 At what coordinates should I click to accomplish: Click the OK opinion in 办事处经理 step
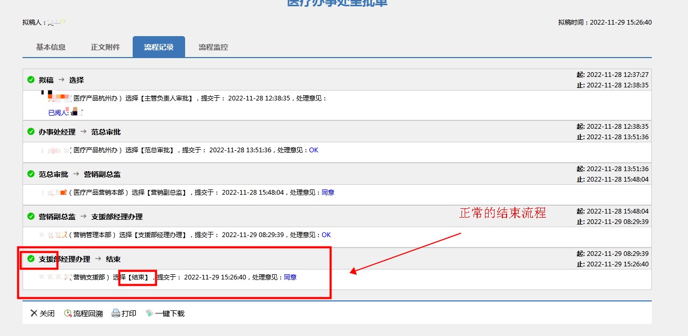(314, 150)
